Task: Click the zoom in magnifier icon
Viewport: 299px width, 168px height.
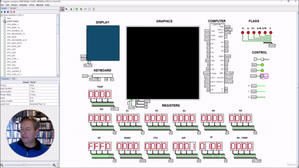Action: click(54, 165)
